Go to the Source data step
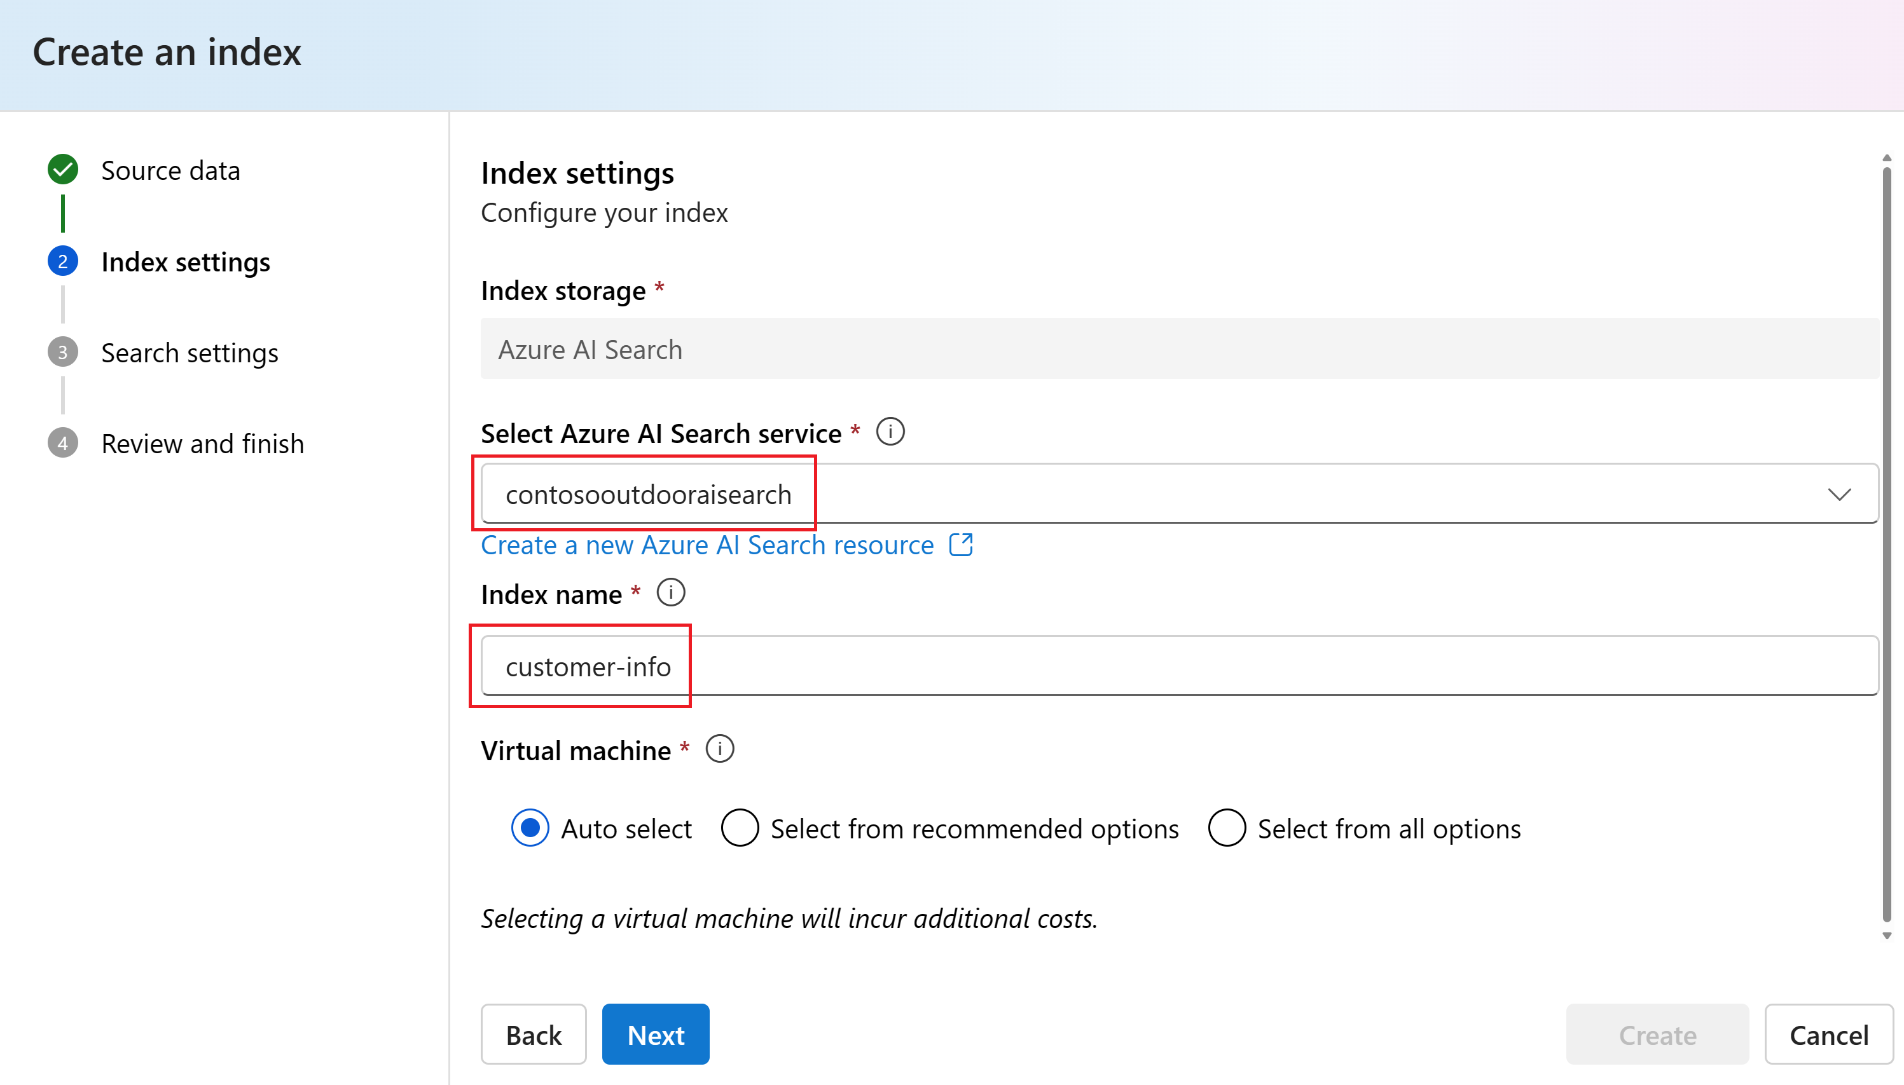Image resolution: width=1904 pixels, height=1085 pixels. pos(170,170)
